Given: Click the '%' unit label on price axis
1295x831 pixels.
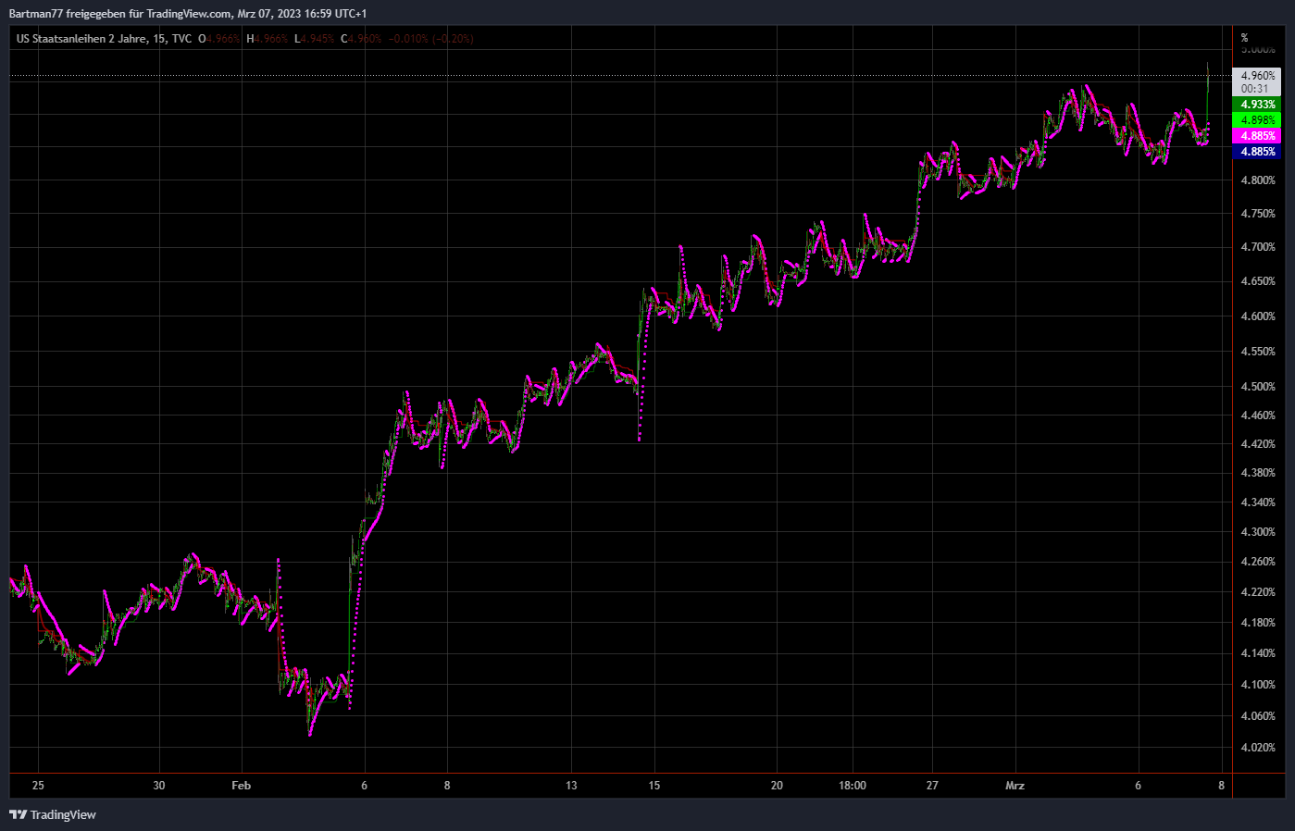Looking at the screenshot, I should [1245, 38].
